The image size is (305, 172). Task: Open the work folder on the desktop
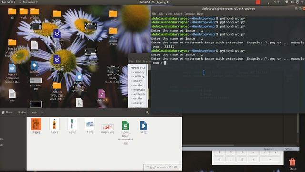(23, 11)
